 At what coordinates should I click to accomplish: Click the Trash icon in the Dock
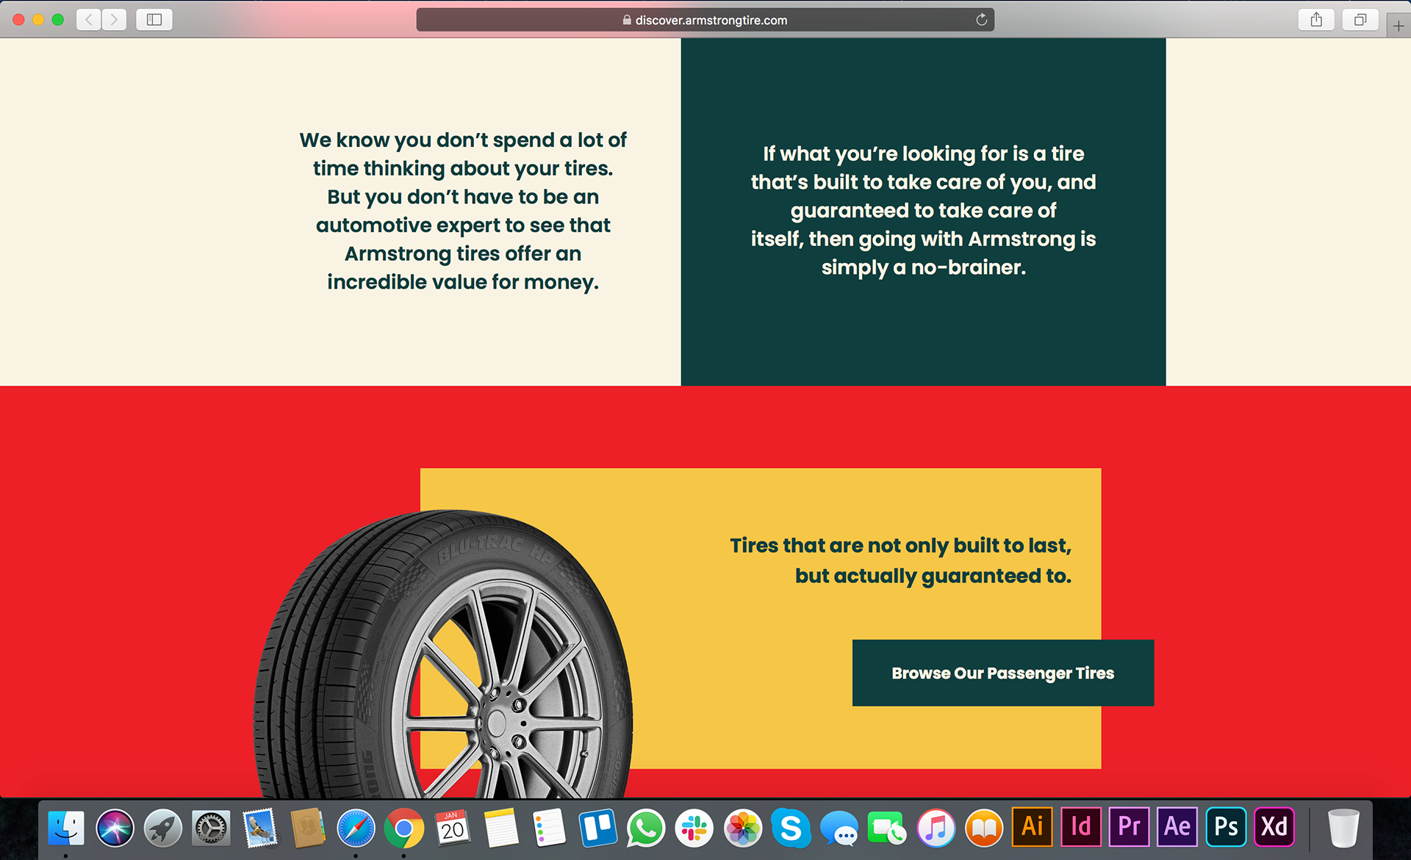tap(1343, 828)
